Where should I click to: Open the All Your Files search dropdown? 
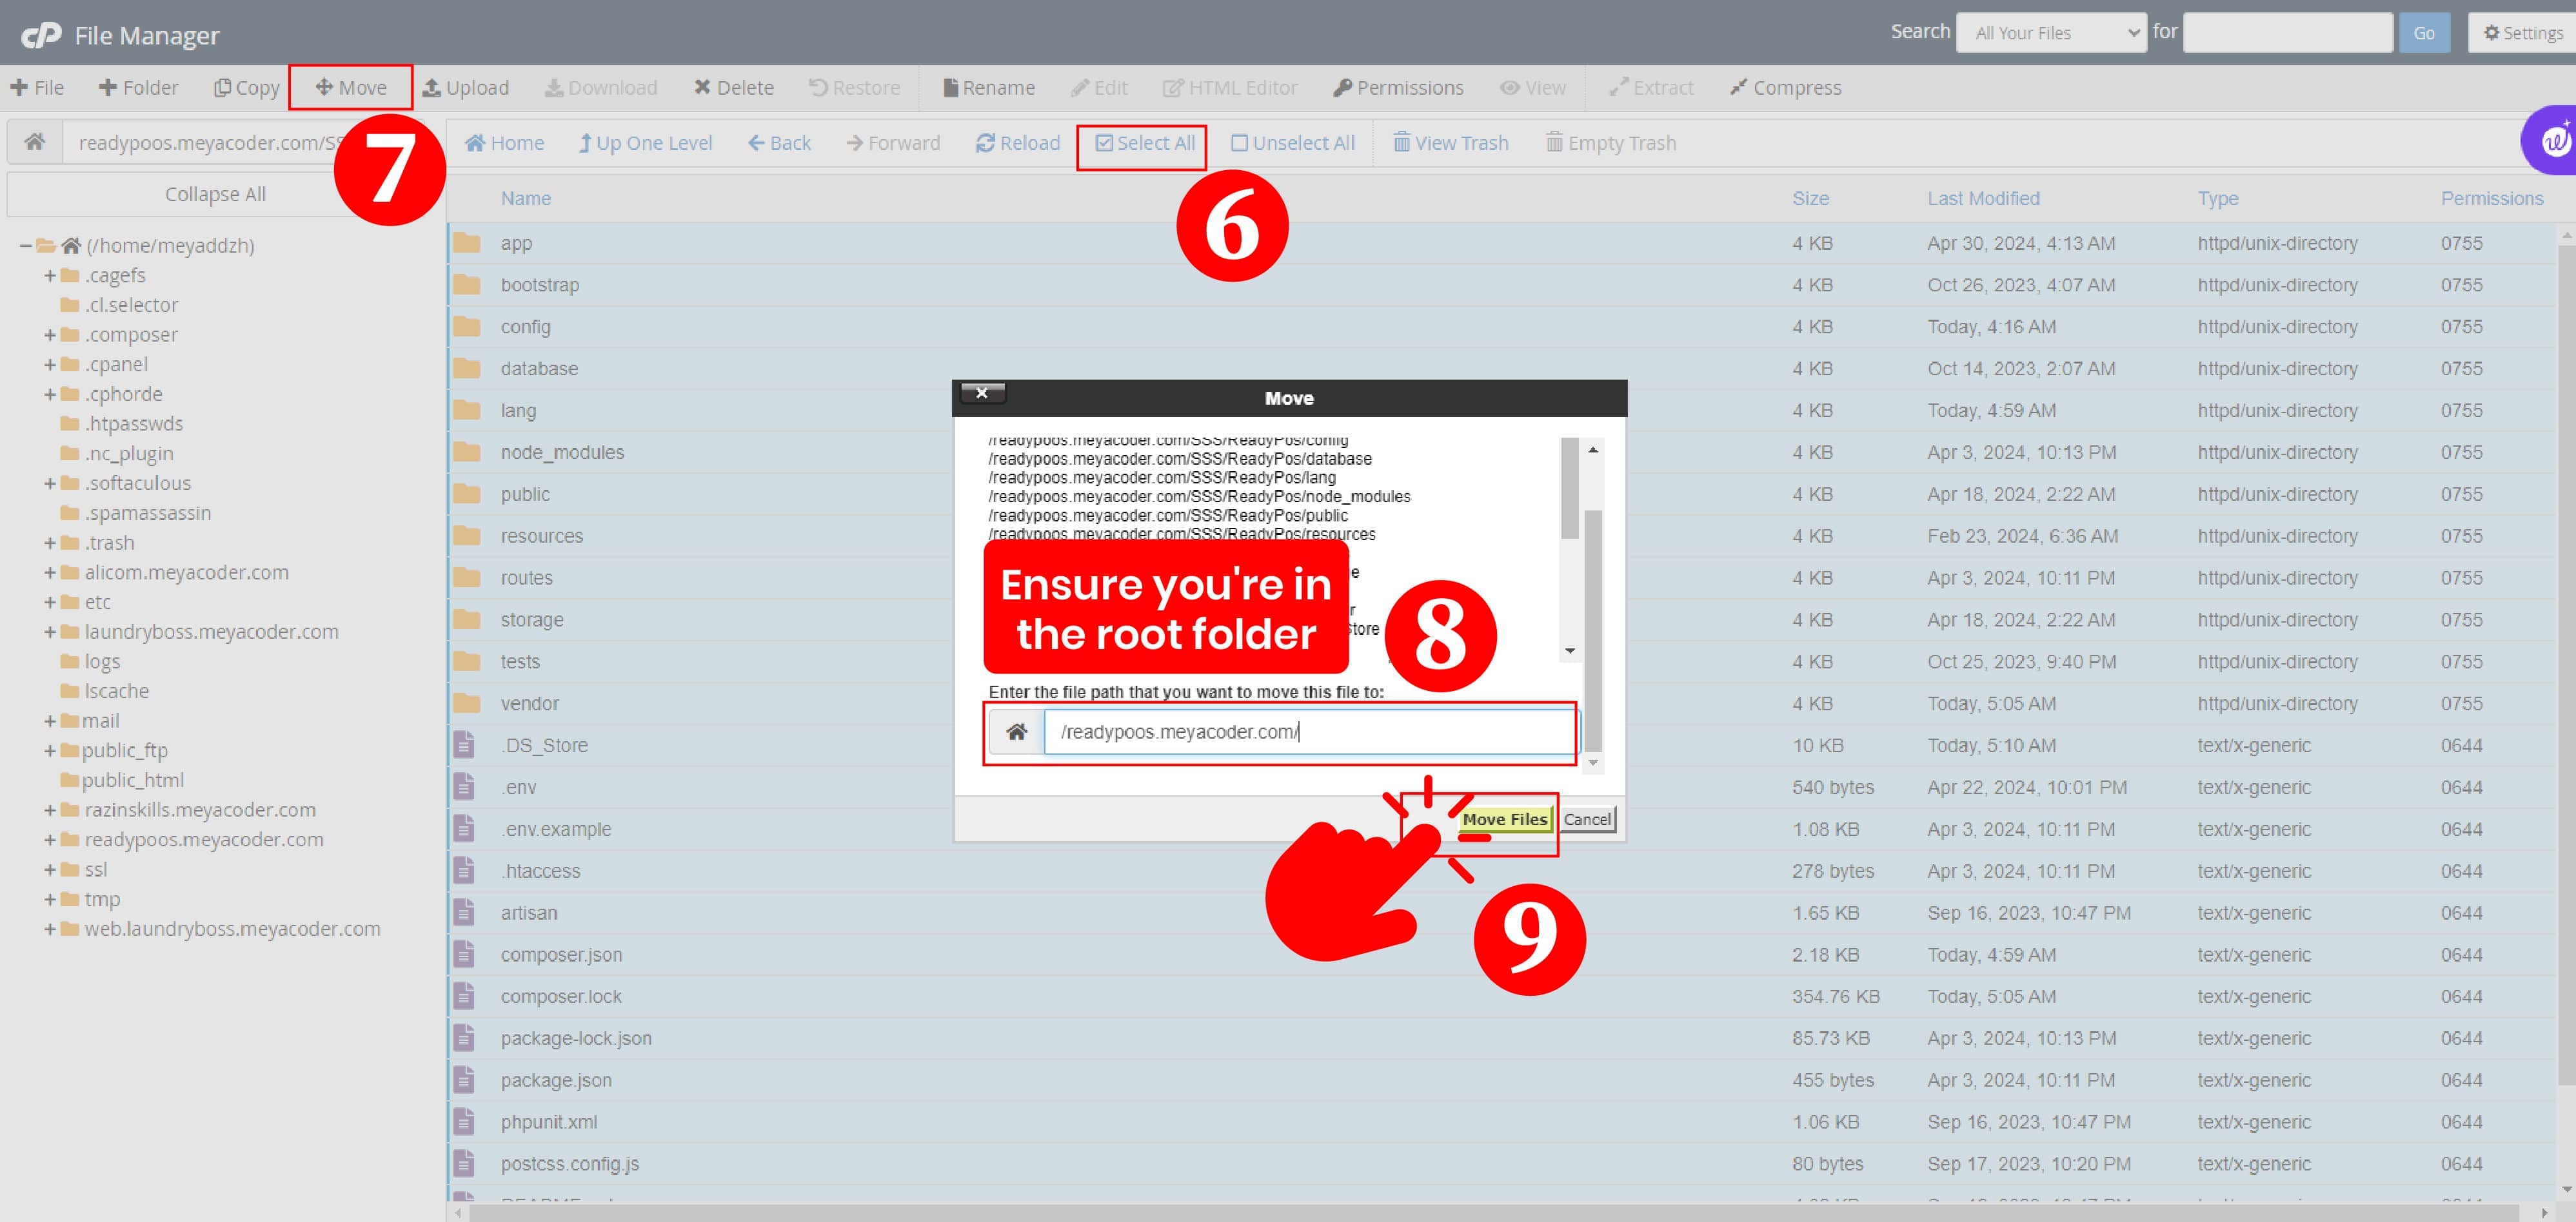click(x=2050, y=33)
